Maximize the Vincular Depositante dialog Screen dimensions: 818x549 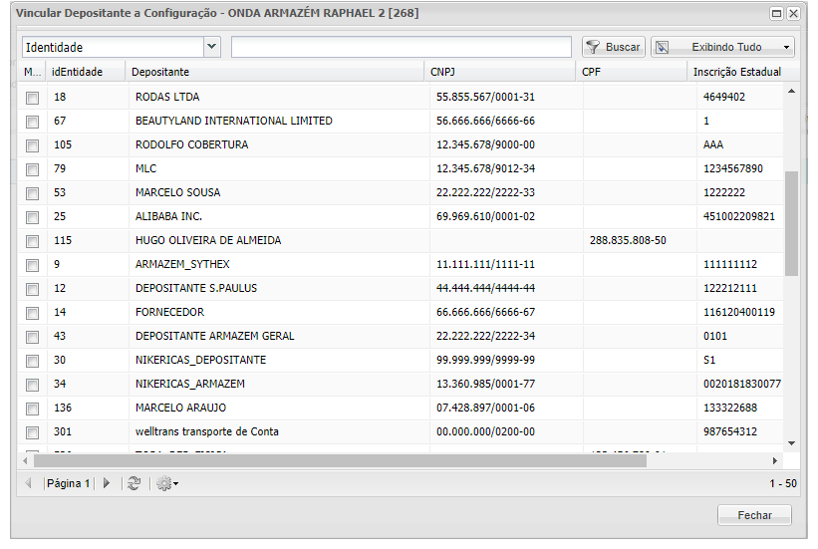tap(777, 14)
